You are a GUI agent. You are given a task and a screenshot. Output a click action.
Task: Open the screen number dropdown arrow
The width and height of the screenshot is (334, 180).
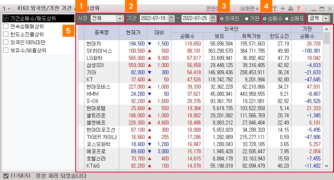coord(9,9)
